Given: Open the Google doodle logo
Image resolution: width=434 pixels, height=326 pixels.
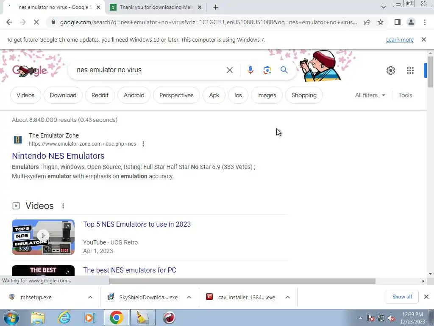Looking at the screenshot, I should [29, 70].
